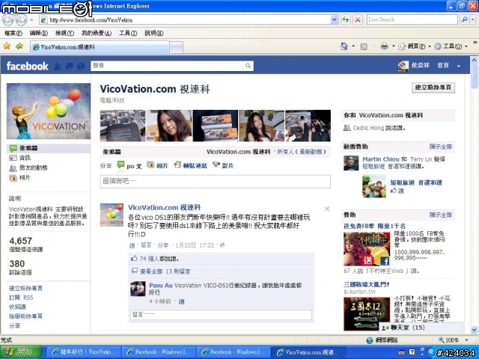Switch to 龍年好行 VicoVation taskbar window
This screenshot has width=479, height=359.
click(84, 352)
